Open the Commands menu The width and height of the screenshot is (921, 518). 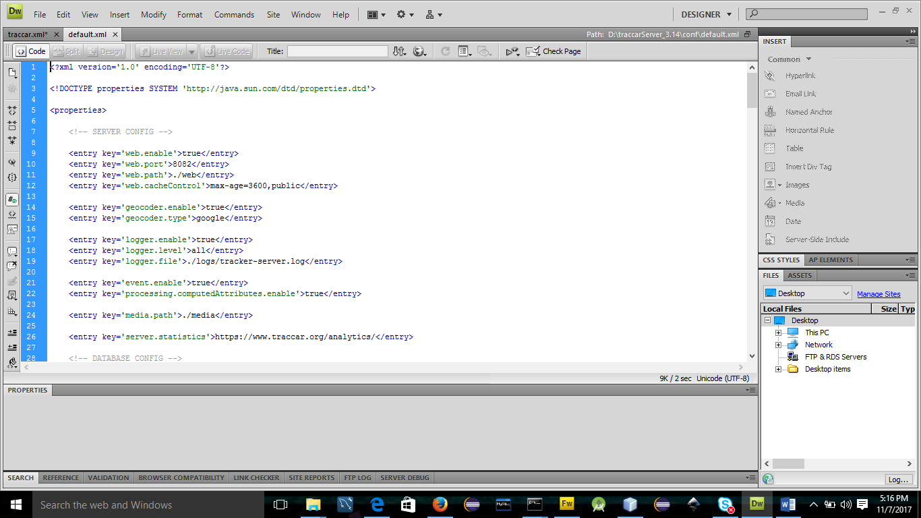pos(234,14)
